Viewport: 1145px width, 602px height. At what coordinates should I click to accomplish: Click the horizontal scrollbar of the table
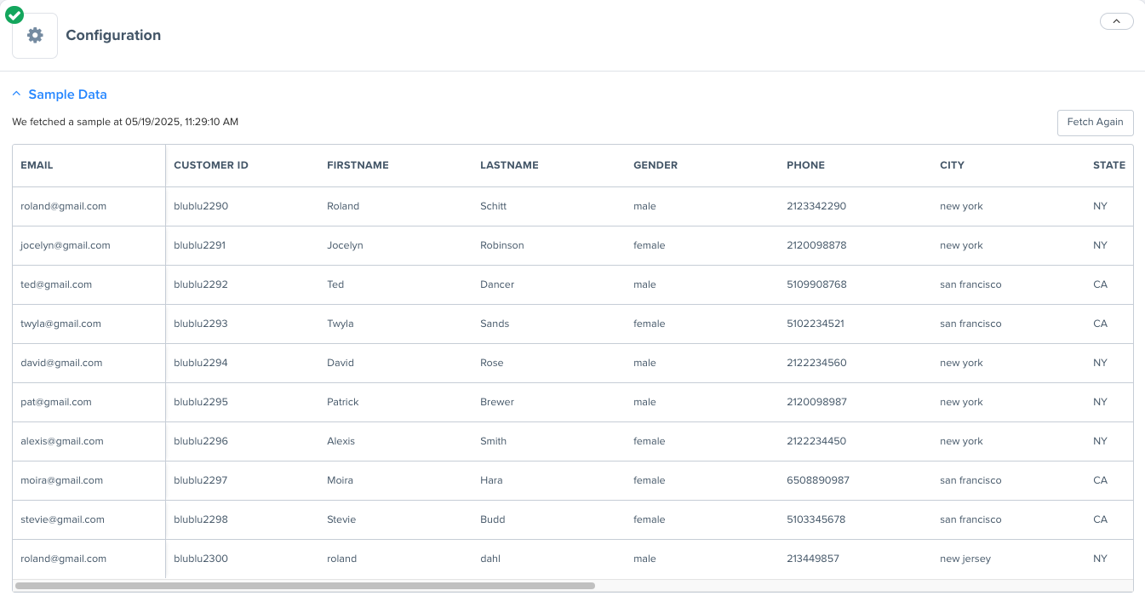[305, 586]
